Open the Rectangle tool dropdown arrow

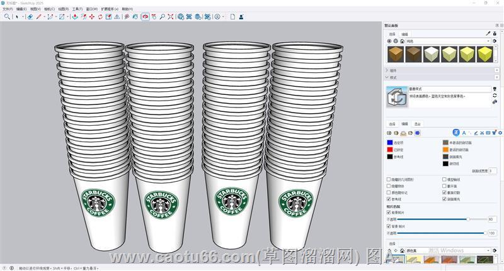coord(67,17)
